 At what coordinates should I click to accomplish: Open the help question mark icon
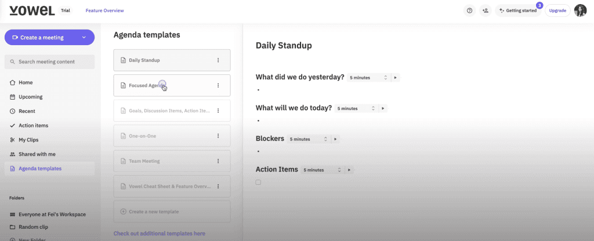(470, 10)
